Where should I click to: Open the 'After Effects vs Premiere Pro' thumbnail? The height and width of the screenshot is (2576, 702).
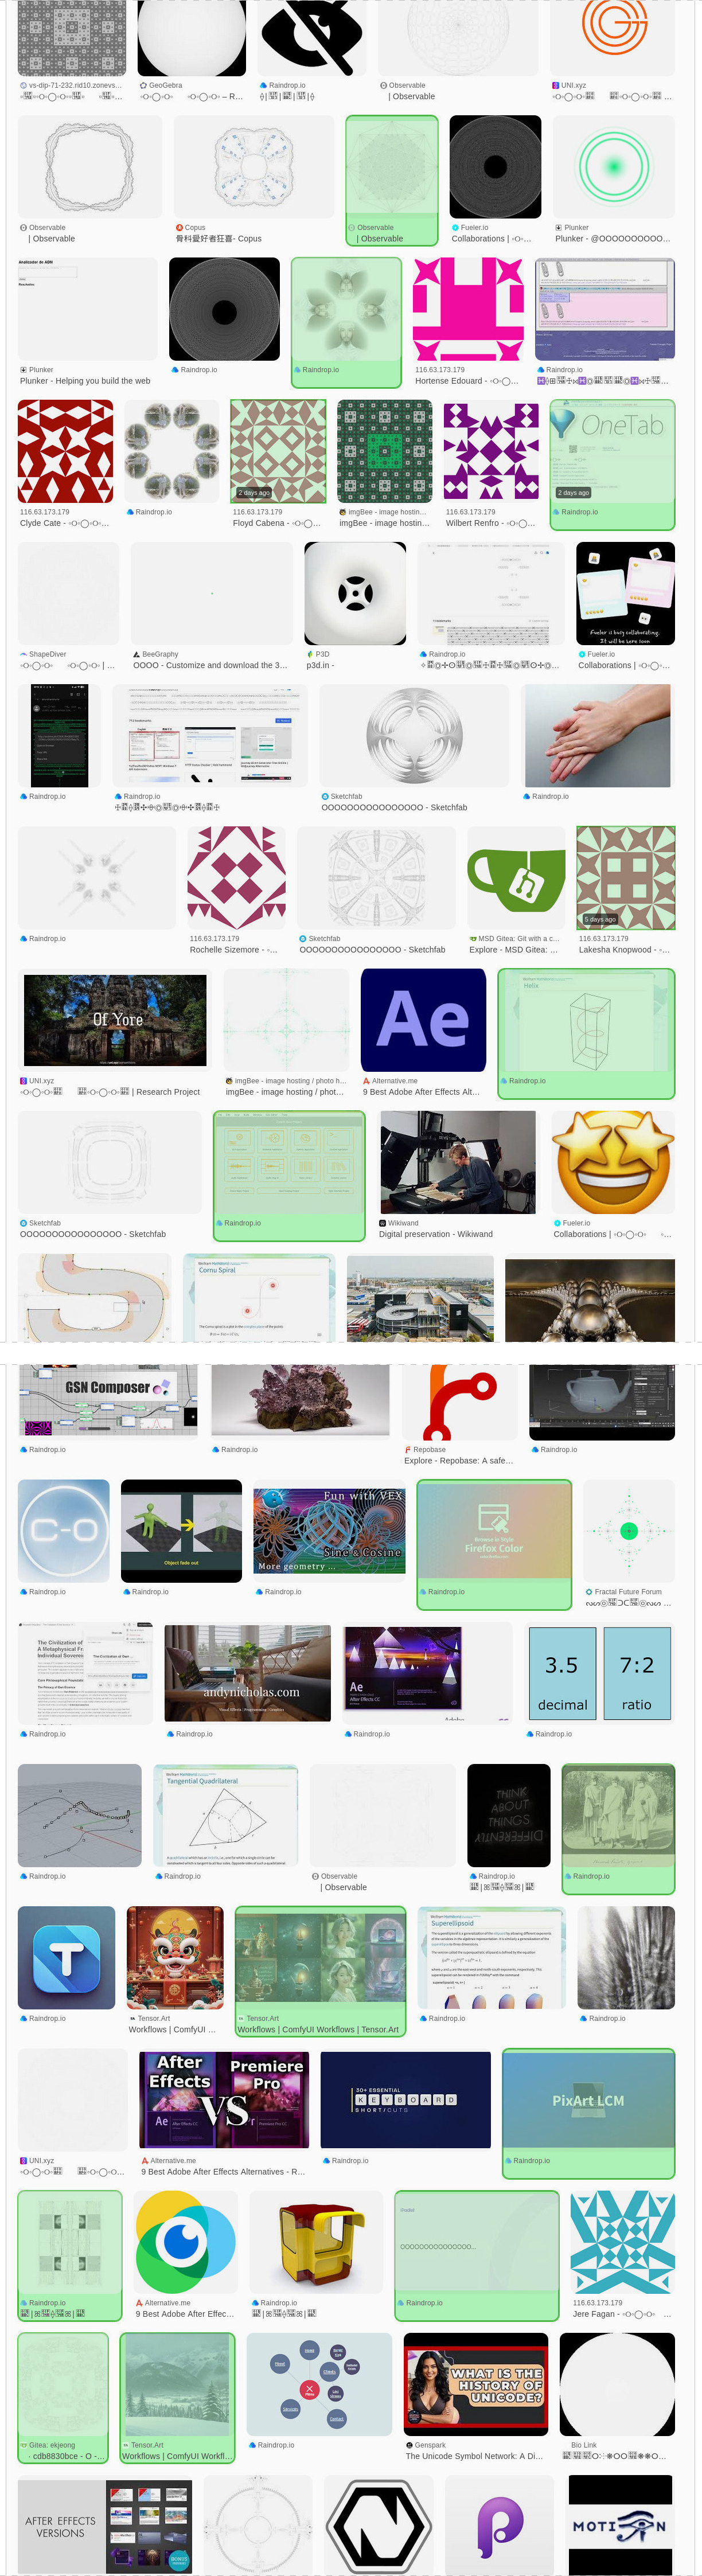pos(224,2099)
